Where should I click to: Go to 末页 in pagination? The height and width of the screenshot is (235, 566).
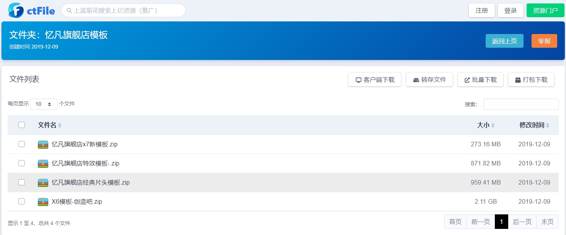coord(548,222)
